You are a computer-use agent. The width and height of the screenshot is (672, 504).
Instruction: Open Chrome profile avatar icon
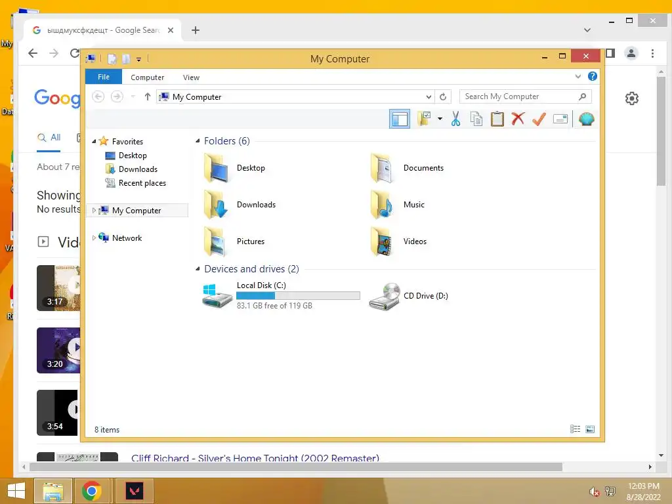tap(631, 53)
